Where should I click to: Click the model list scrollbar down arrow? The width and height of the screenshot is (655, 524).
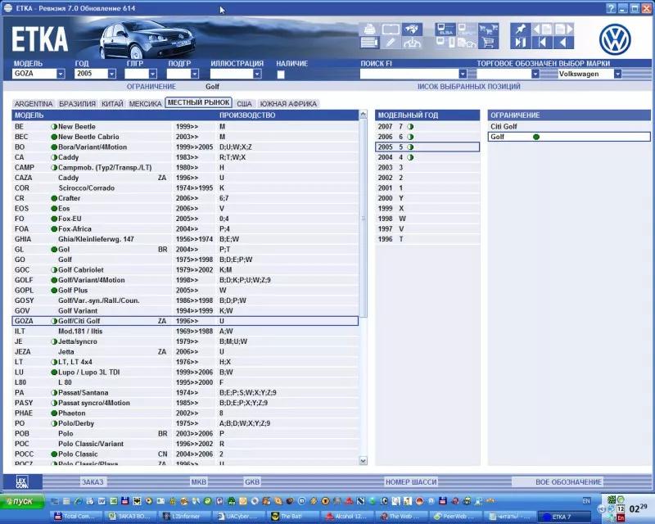click(x=363, y=461)
